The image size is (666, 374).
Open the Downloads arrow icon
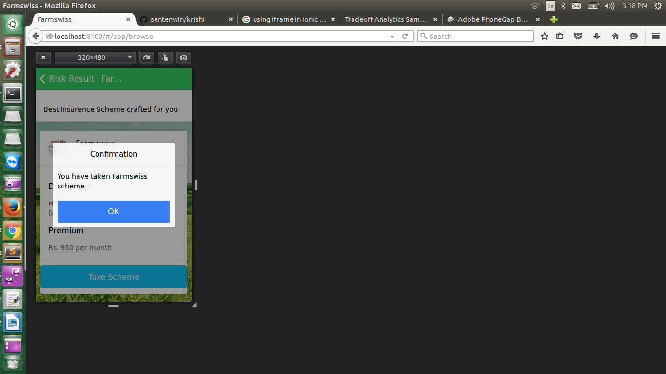(597, 36)
